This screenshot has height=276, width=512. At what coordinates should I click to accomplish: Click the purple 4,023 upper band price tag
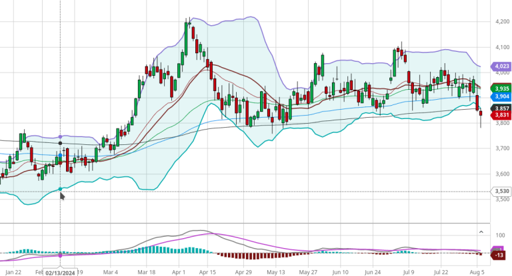500,66
